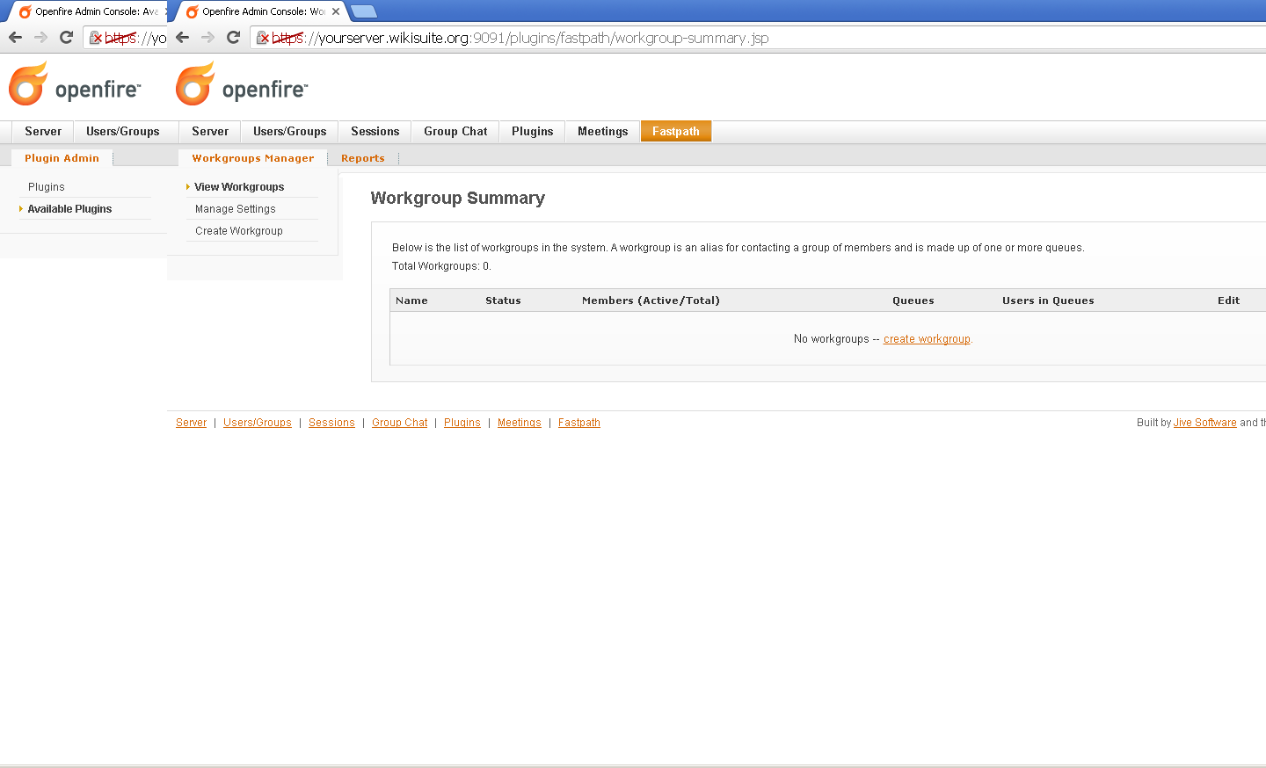The image size is (1266, 768).
Task: Click the Openfire flame logo
Action: [195, 84]
